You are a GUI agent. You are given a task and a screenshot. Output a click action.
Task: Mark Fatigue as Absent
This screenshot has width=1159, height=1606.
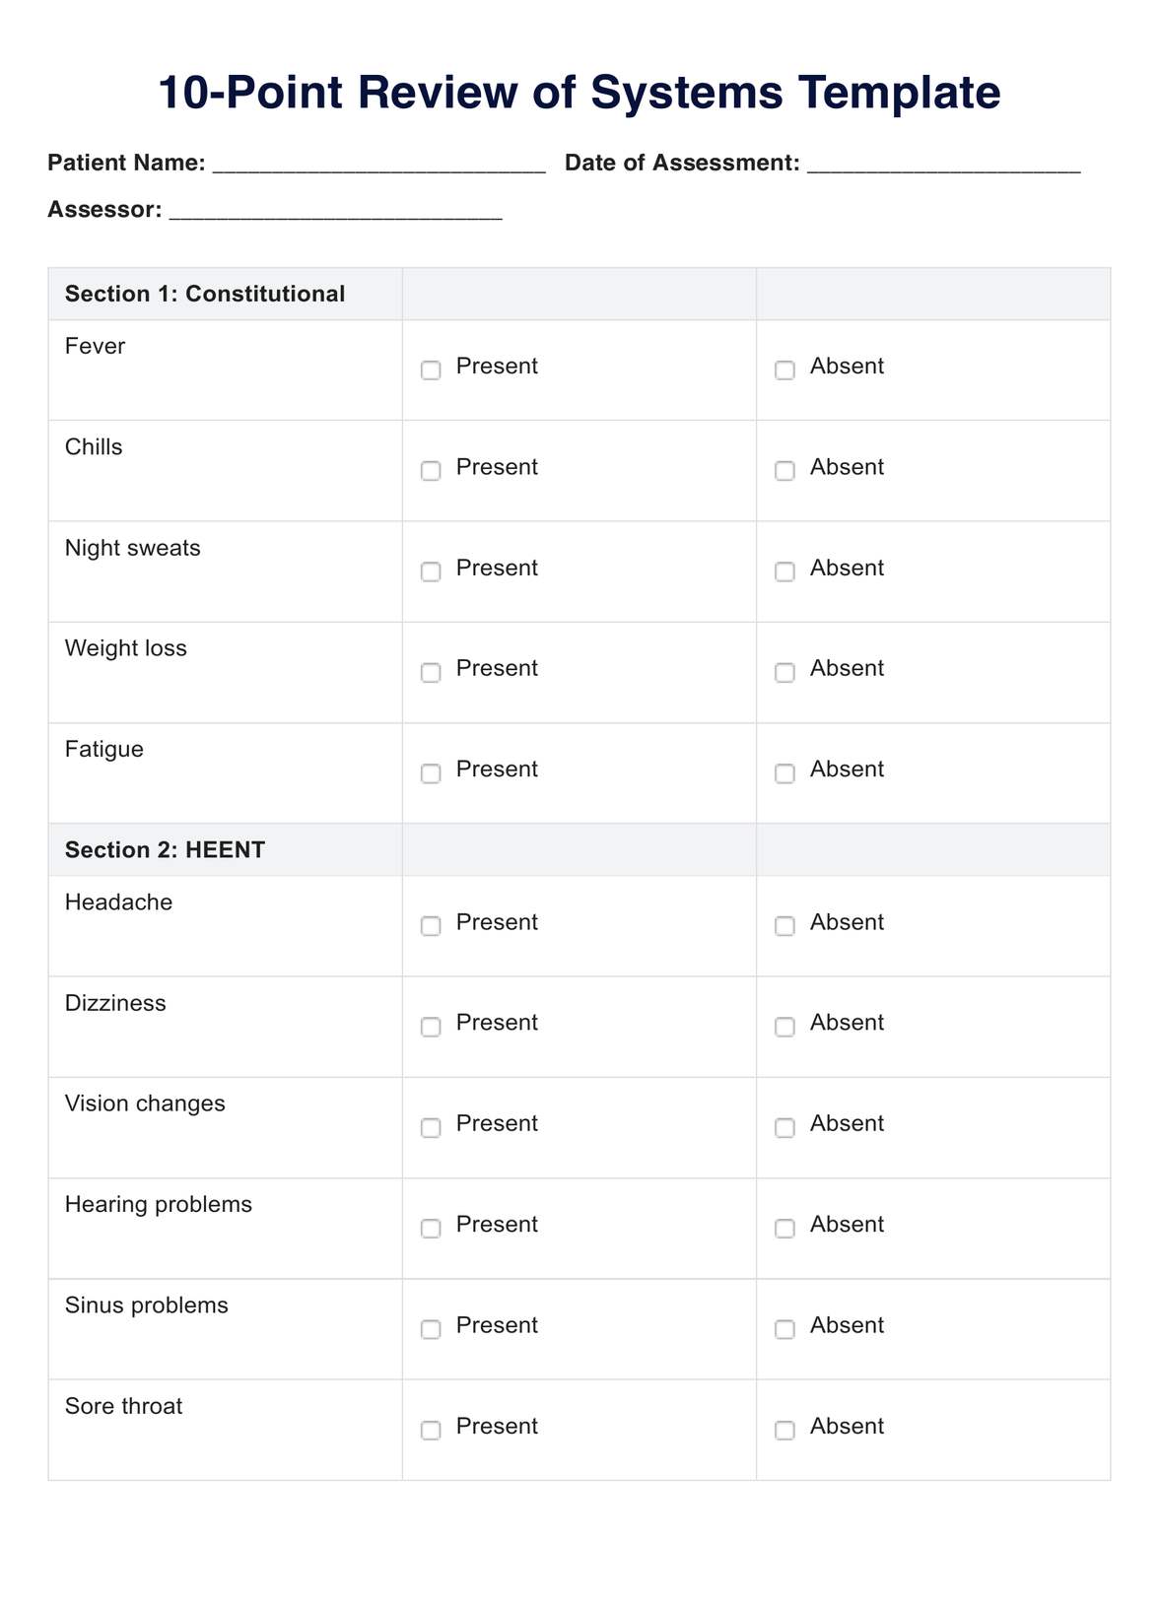coord(784,773)
